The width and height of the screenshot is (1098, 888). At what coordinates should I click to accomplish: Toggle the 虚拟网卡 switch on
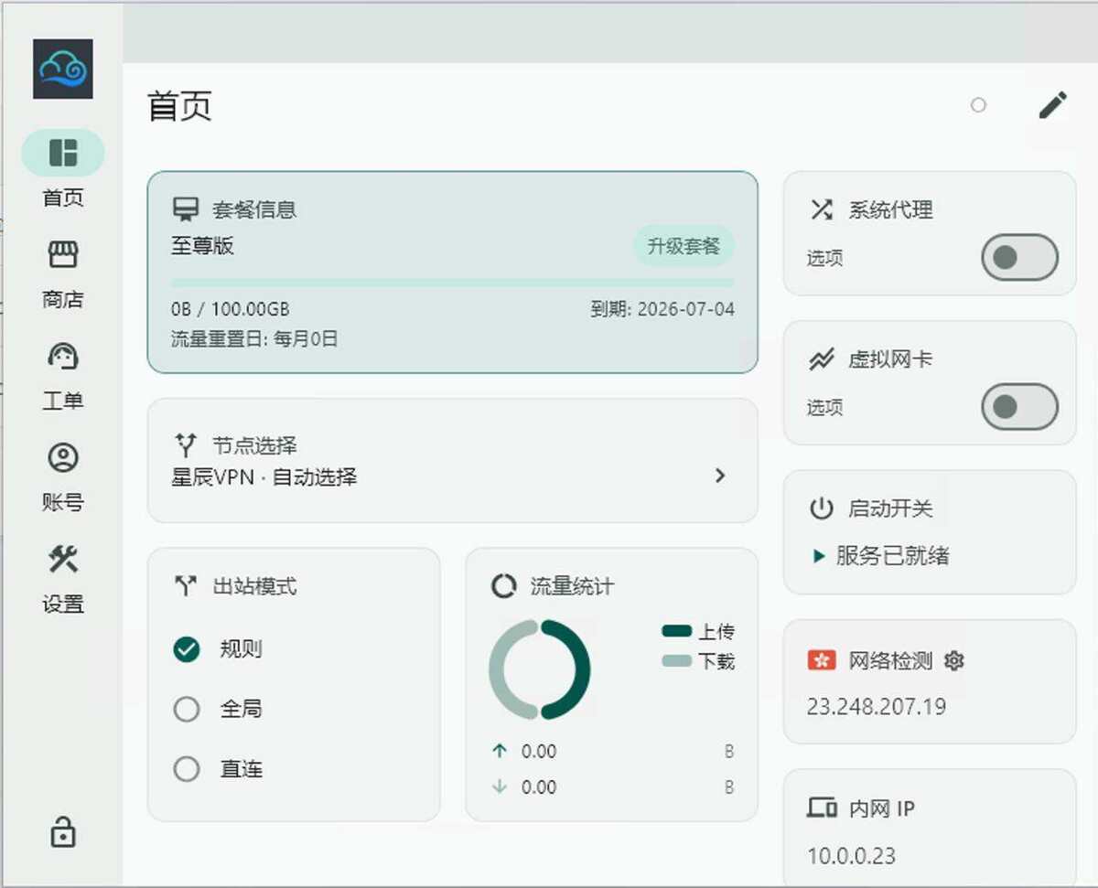coord(1019,407)
